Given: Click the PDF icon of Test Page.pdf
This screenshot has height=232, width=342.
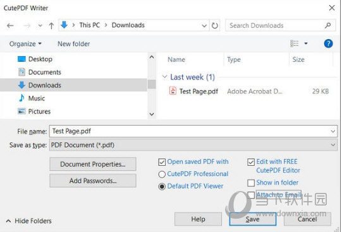Looking at the screenshot, I should 173,91.
